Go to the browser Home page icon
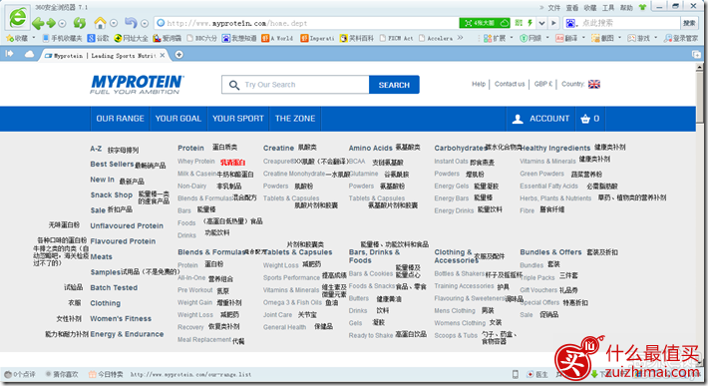708x386 pixels. 101,23
